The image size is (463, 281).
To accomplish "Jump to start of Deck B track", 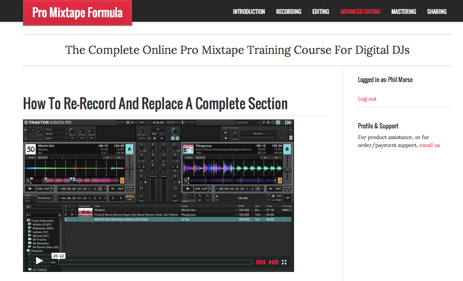I will point(185,180).
